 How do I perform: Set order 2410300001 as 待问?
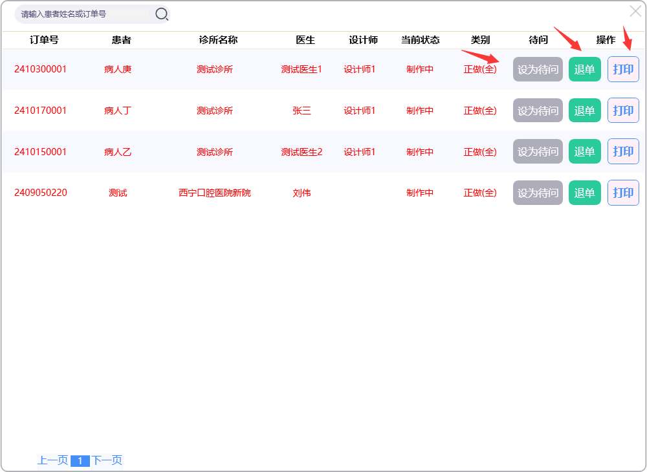(538, 69)
